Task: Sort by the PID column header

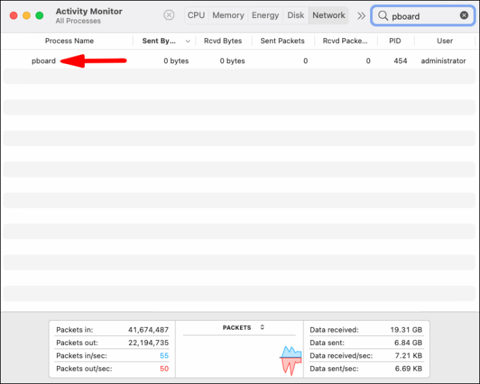Action: [x=395, y=41]
